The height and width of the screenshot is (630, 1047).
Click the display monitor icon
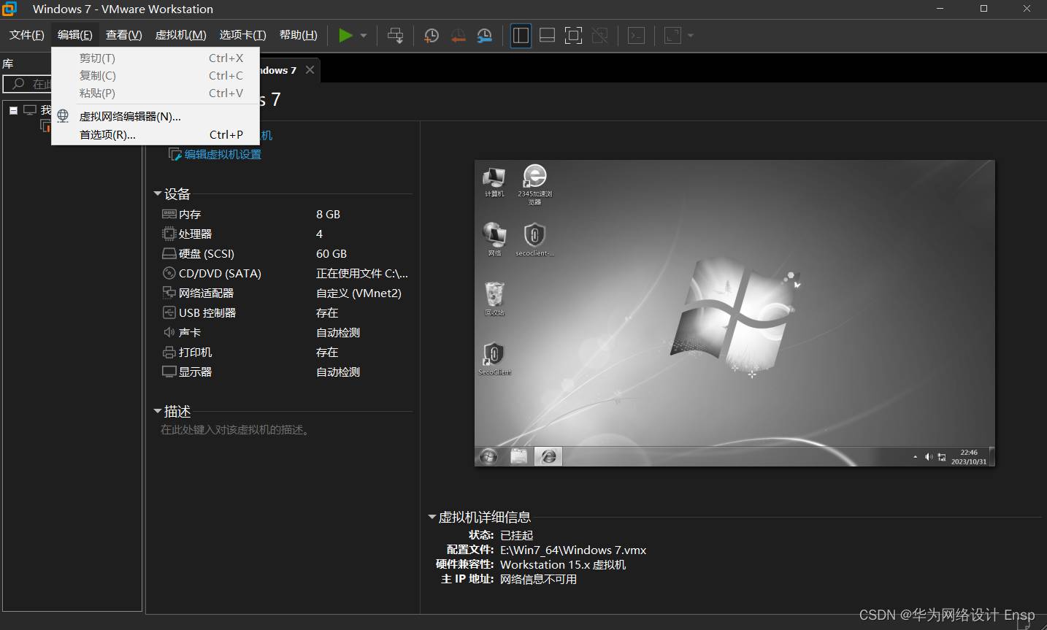169,372
